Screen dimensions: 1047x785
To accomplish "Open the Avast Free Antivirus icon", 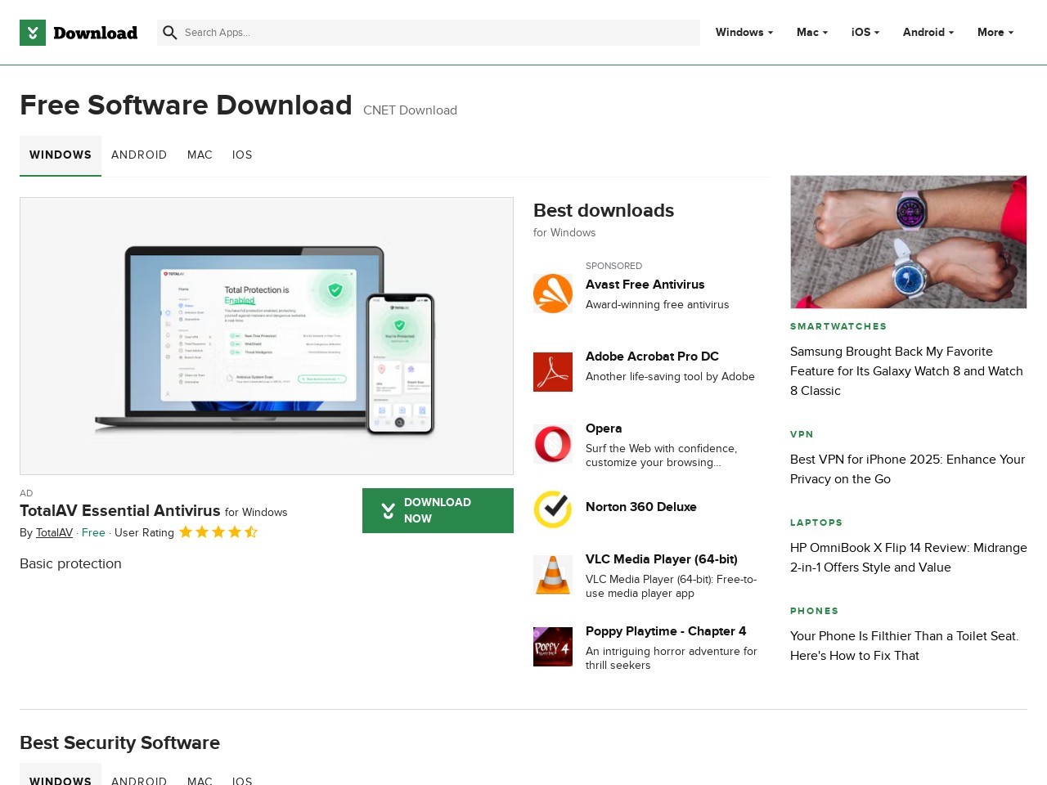I will coord(553,294).
